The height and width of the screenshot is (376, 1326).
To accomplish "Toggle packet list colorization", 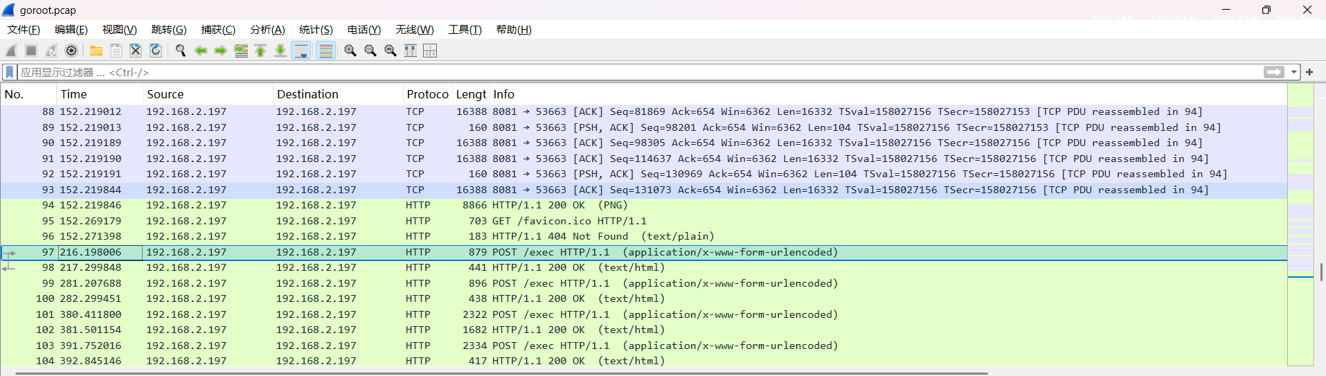I will pyautogui.click(x=325, y=51).
